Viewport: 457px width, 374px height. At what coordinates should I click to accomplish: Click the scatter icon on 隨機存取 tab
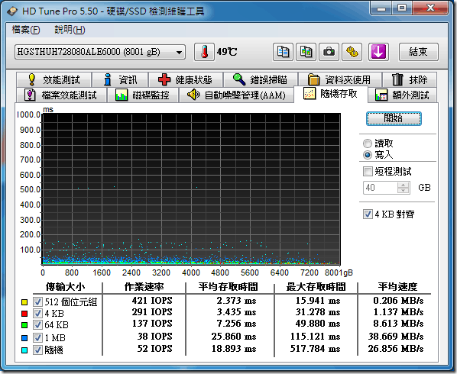(x=310, y=93)
